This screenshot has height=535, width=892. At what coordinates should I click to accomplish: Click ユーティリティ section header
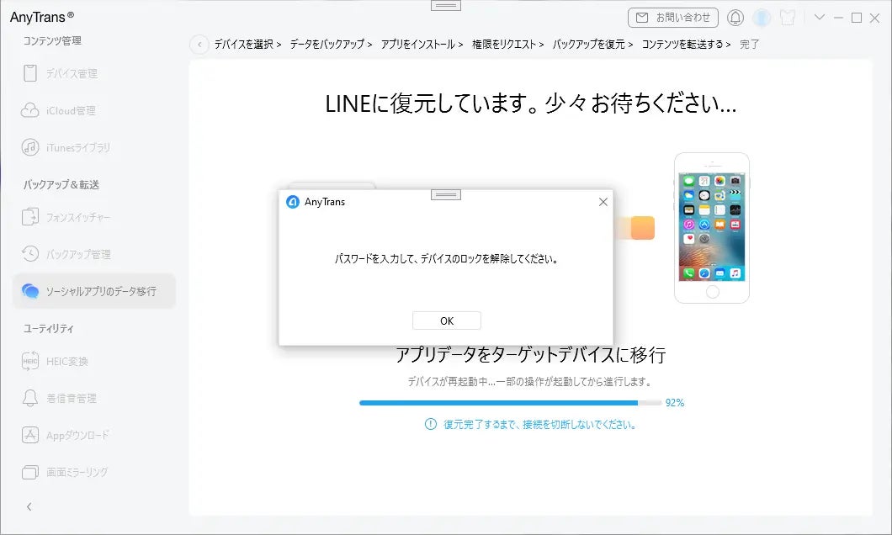coord(48,329)
